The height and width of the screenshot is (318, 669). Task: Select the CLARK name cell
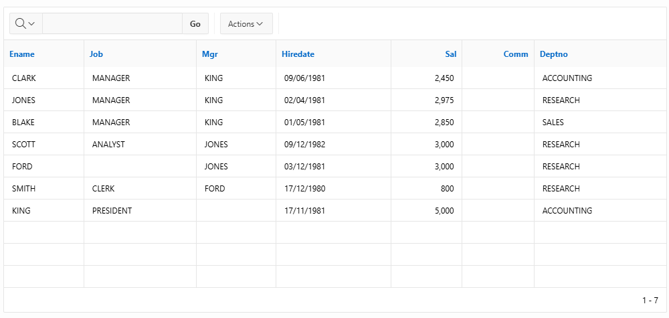click(44, 78)
